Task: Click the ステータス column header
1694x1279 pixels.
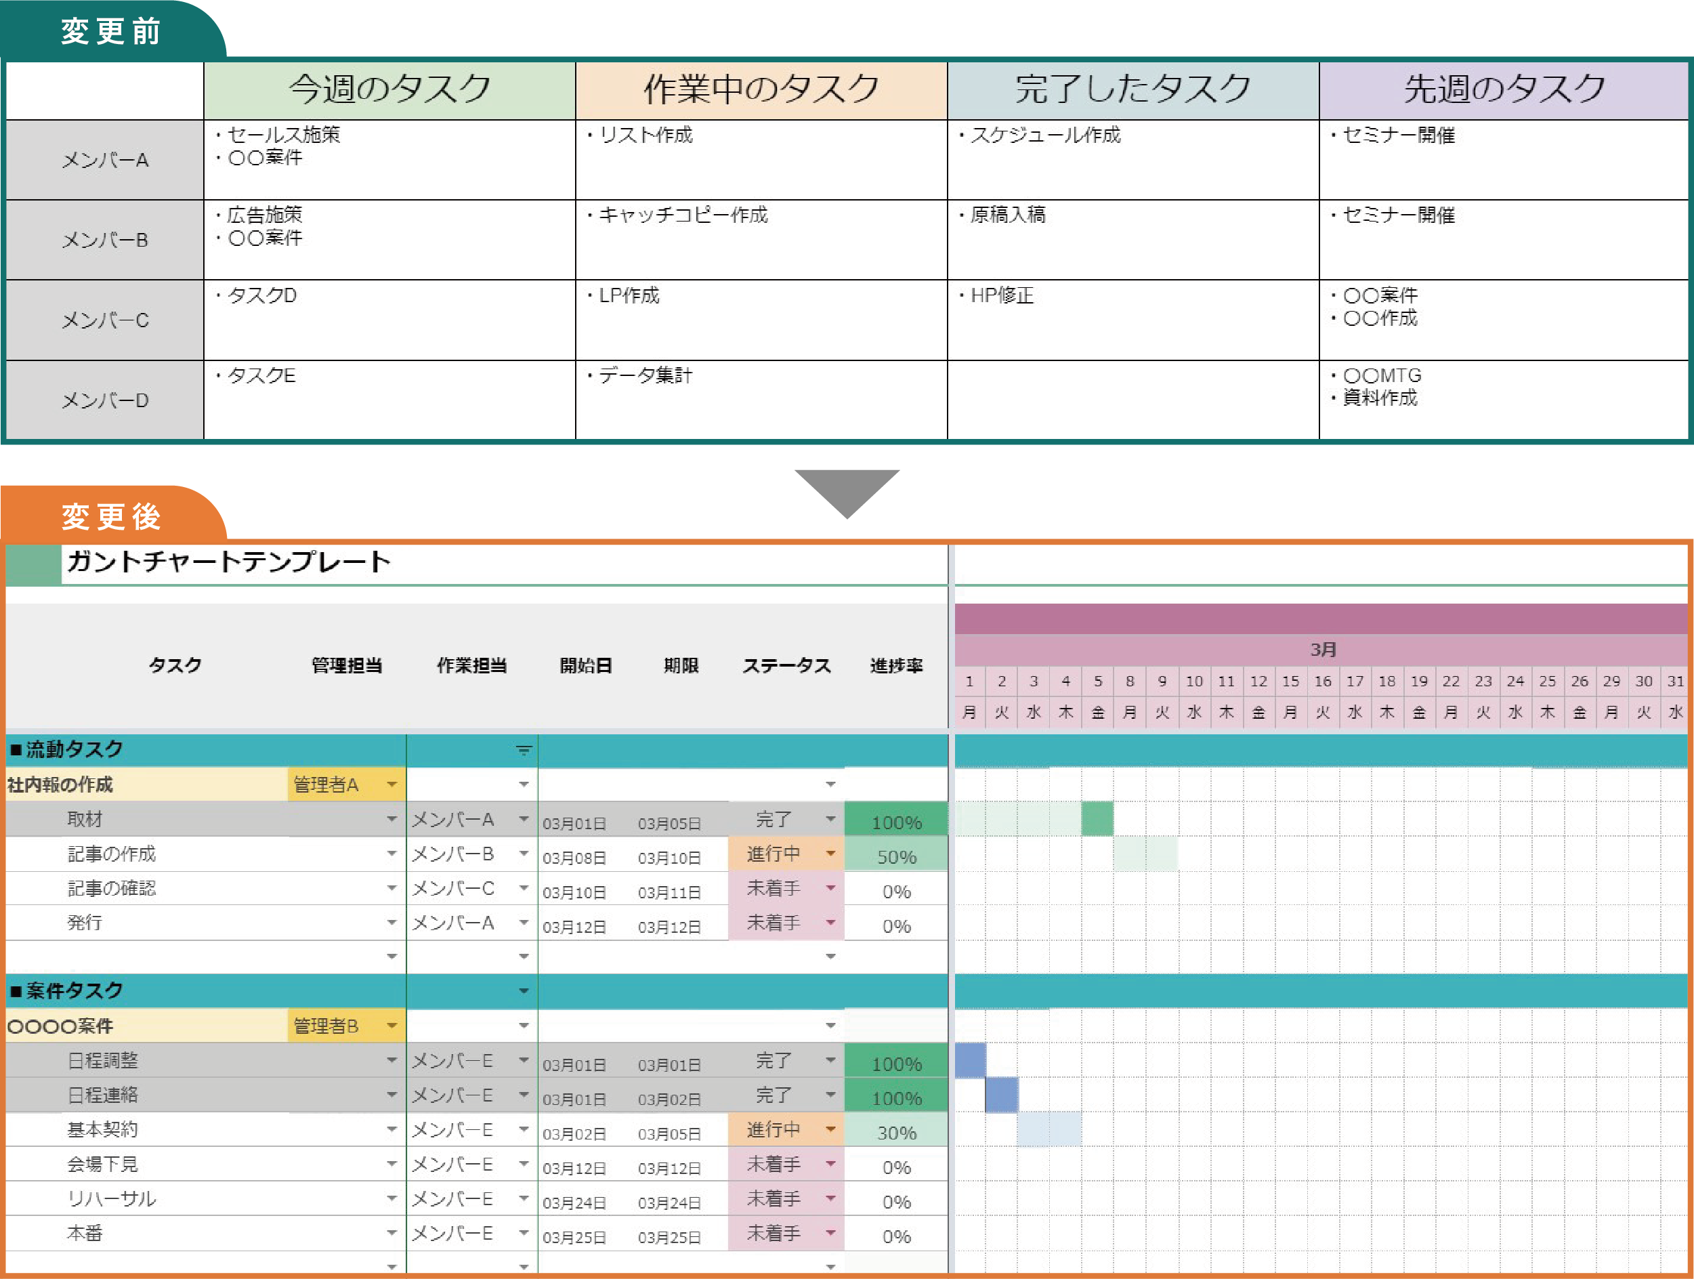Action: point(786,665)
